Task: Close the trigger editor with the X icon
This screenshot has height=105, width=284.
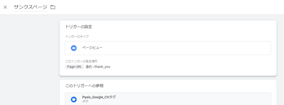Action: click(x=5, y=7)
